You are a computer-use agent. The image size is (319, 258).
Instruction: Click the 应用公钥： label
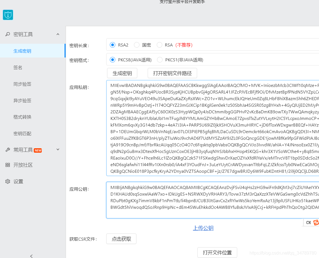point(79,189)
